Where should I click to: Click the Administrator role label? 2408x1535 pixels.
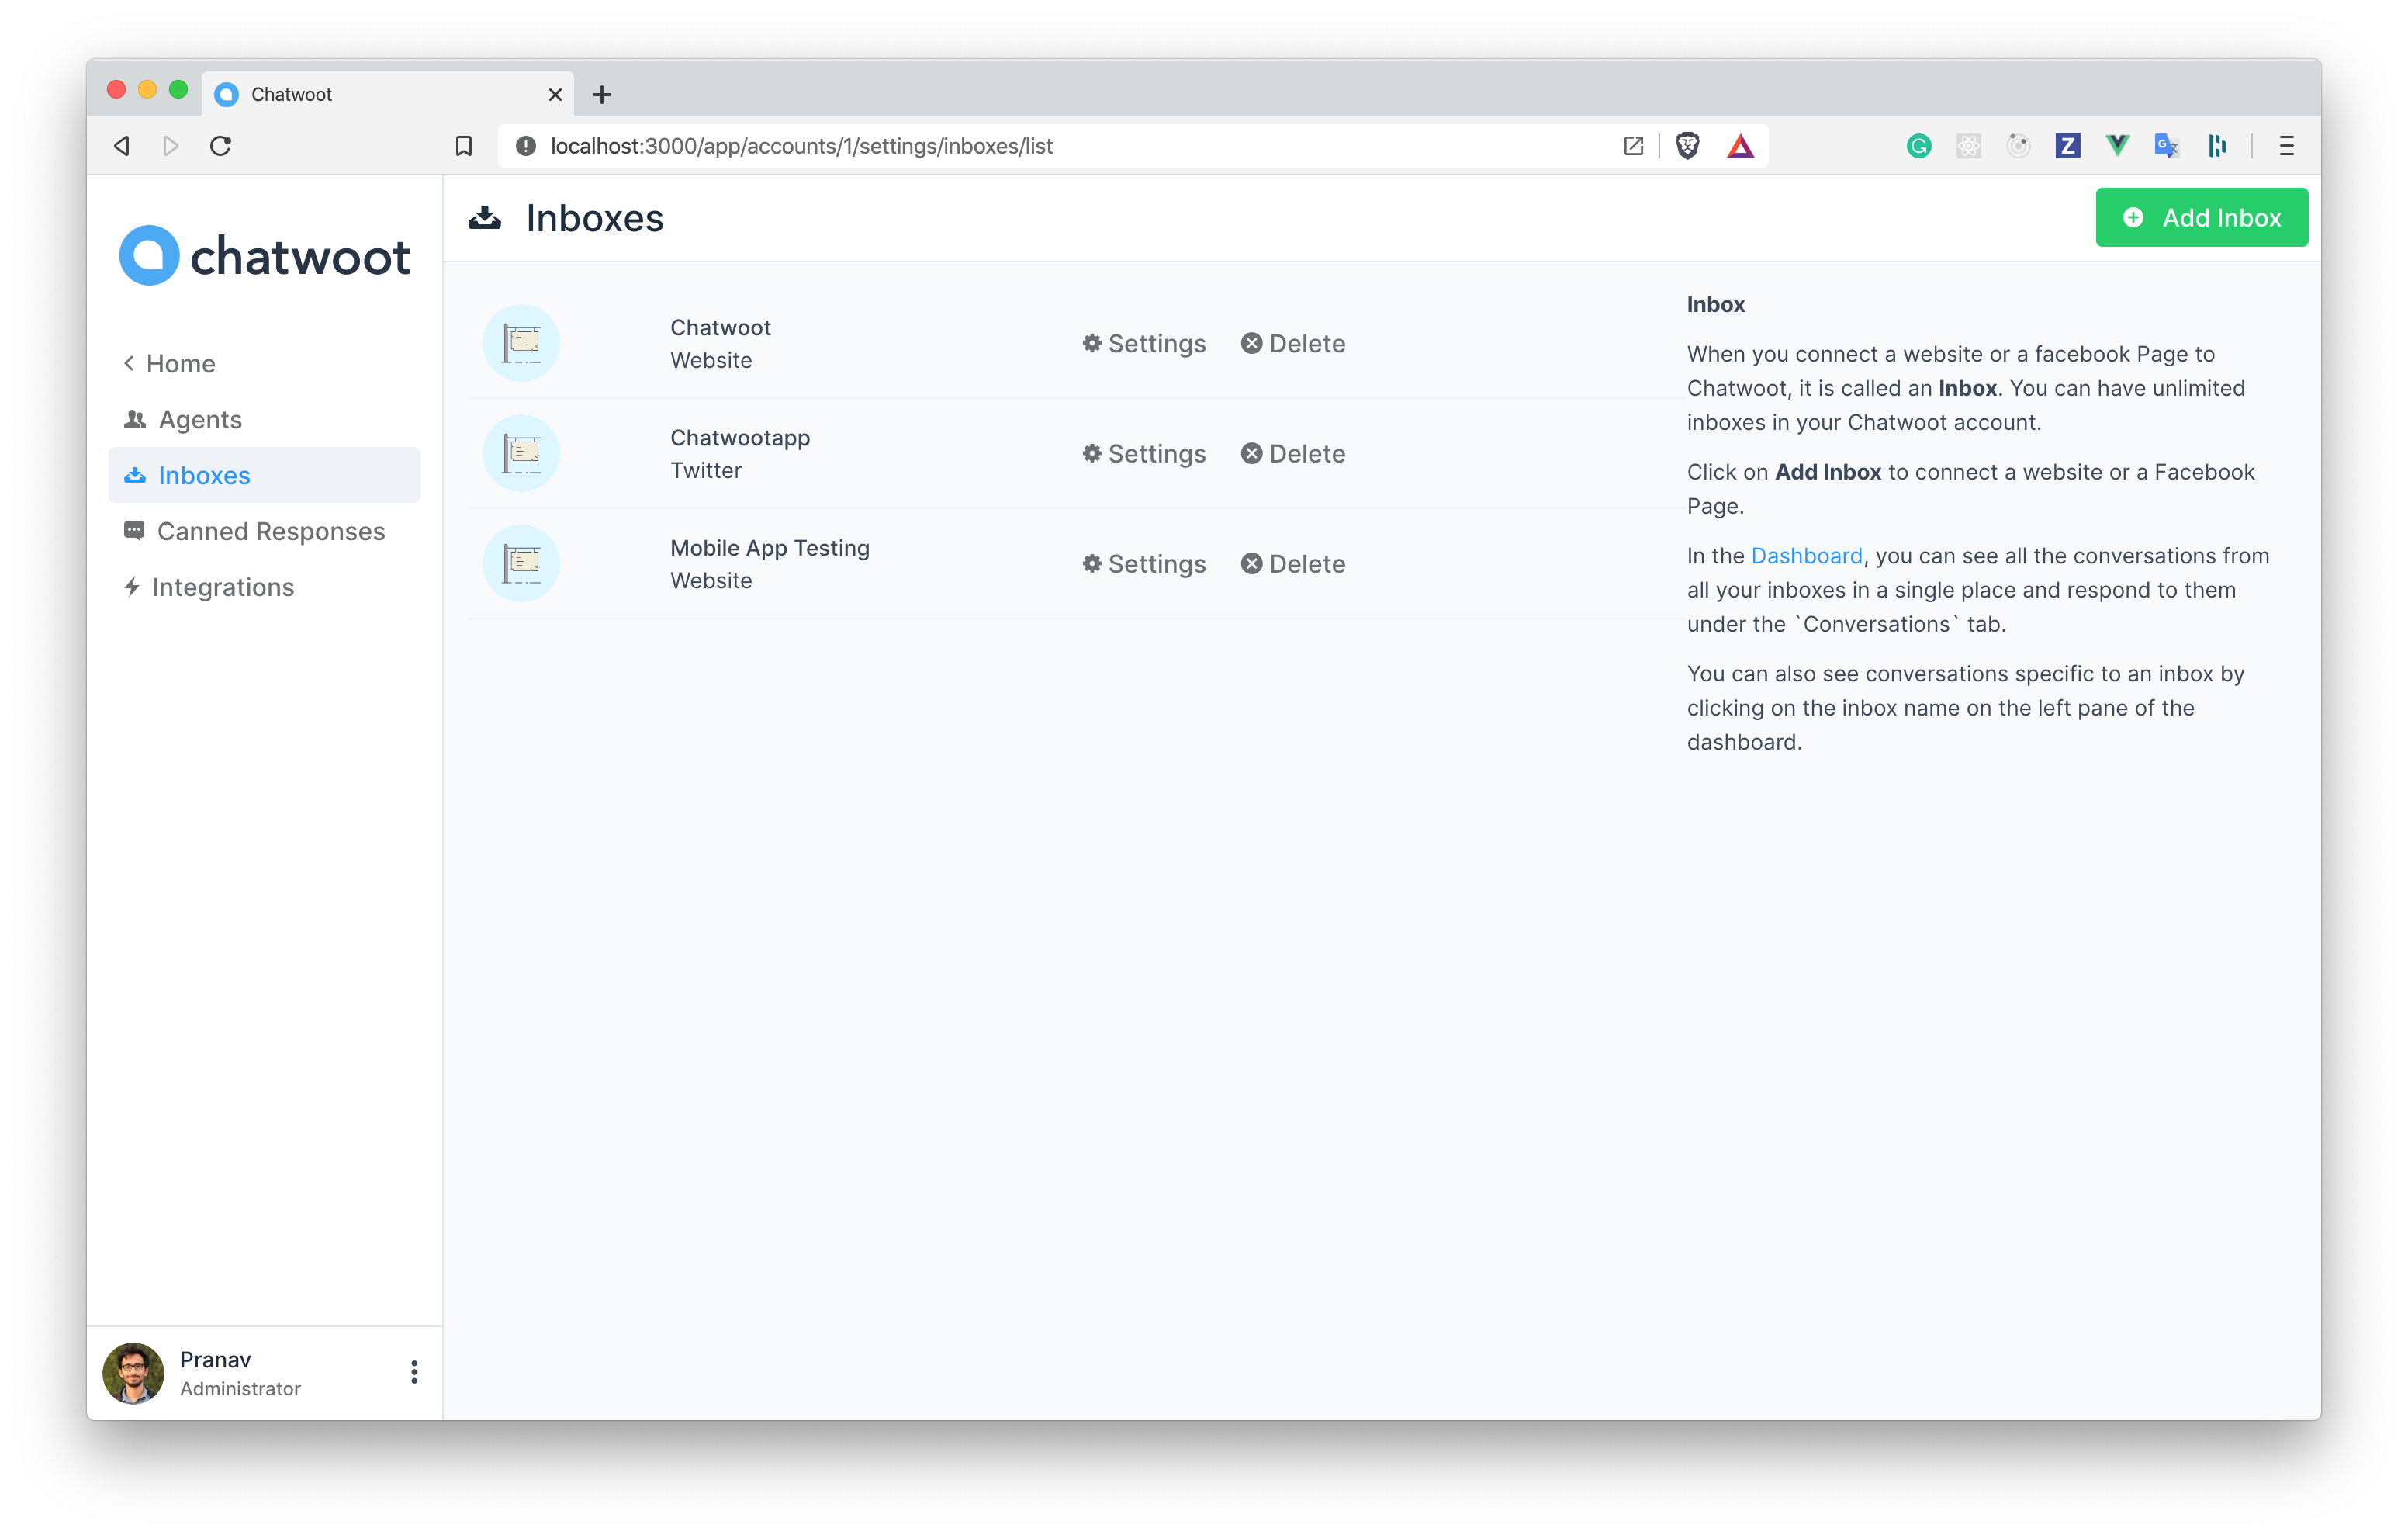[240, 1389]
